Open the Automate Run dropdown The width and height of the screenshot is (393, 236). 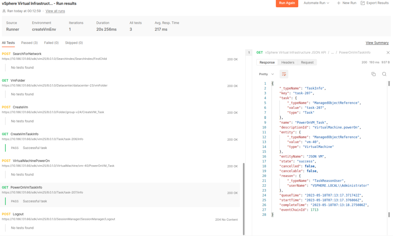[316, 3]
